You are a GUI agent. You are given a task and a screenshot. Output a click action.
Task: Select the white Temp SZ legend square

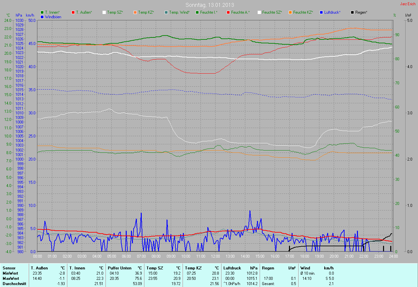pos(104,12)
